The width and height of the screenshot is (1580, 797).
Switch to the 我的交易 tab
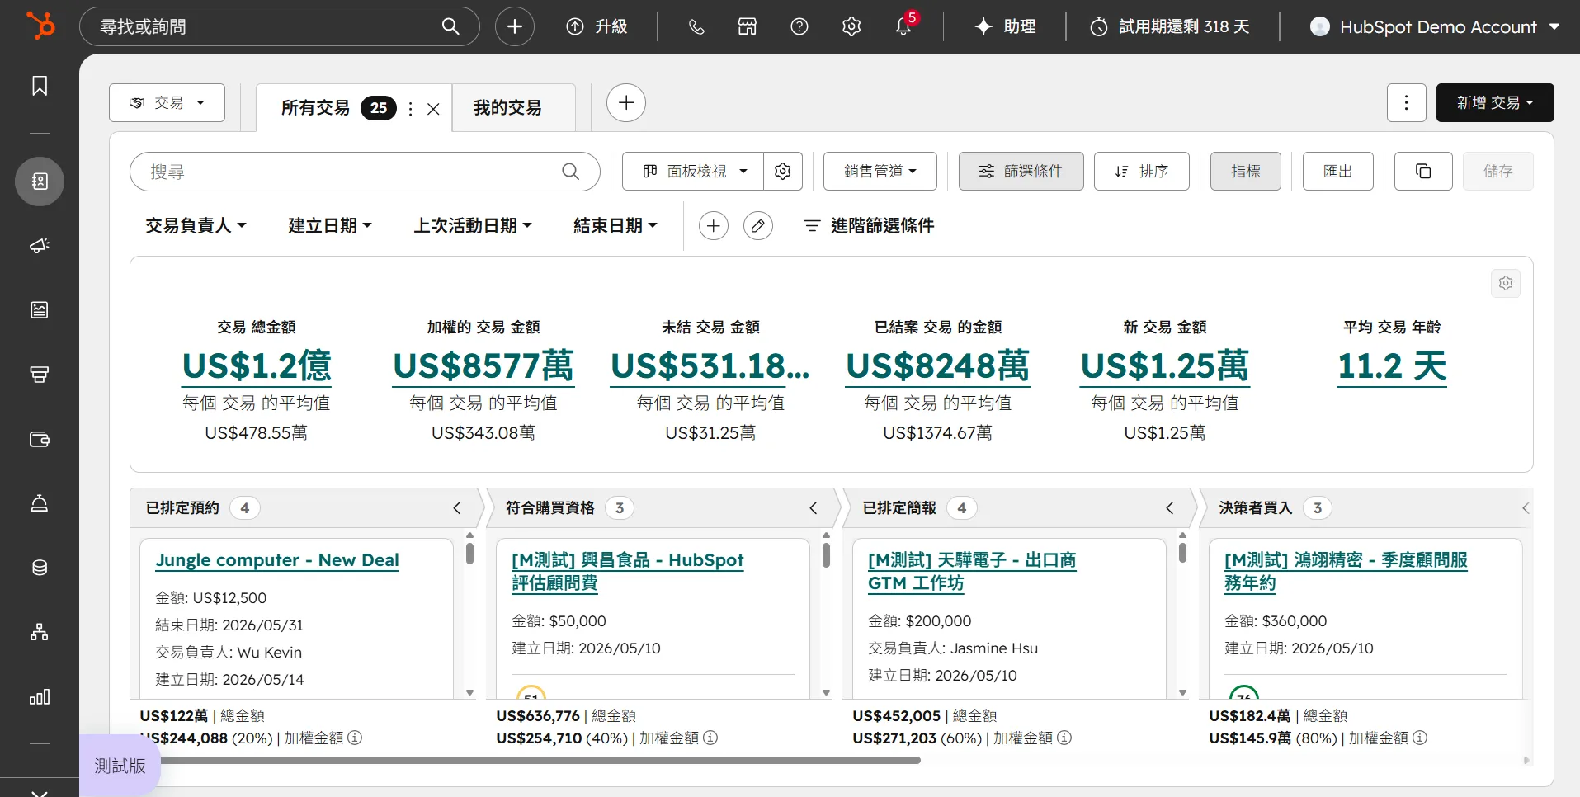coord(507,108)
